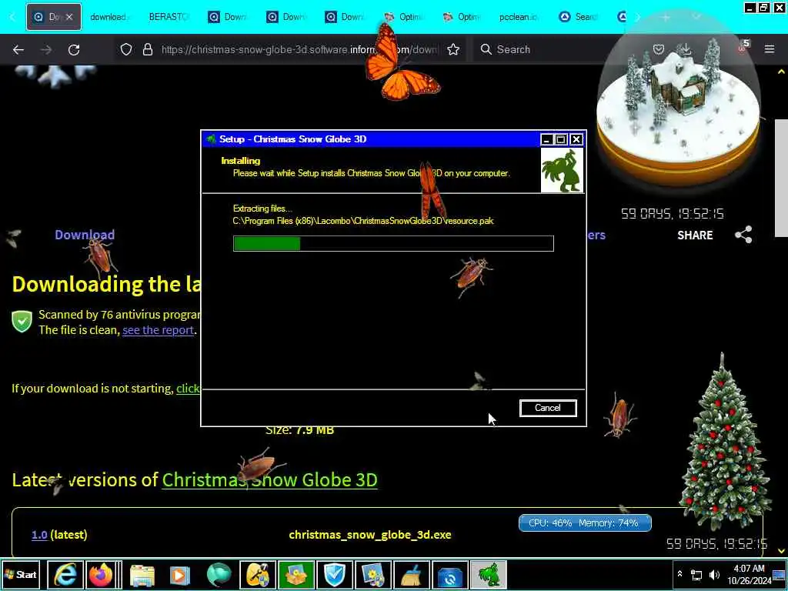Reload the current page
788x591 pixels.
tap(74, 50)
